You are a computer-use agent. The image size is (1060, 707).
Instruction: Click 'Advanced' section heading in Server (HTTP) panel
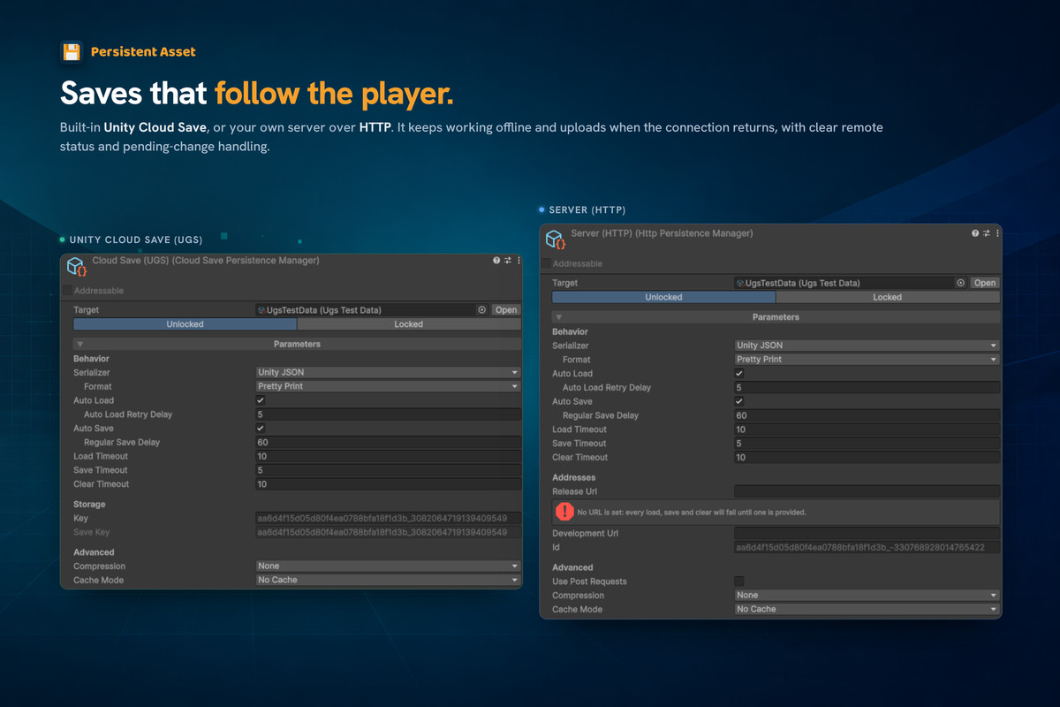(x=572, y=567)
